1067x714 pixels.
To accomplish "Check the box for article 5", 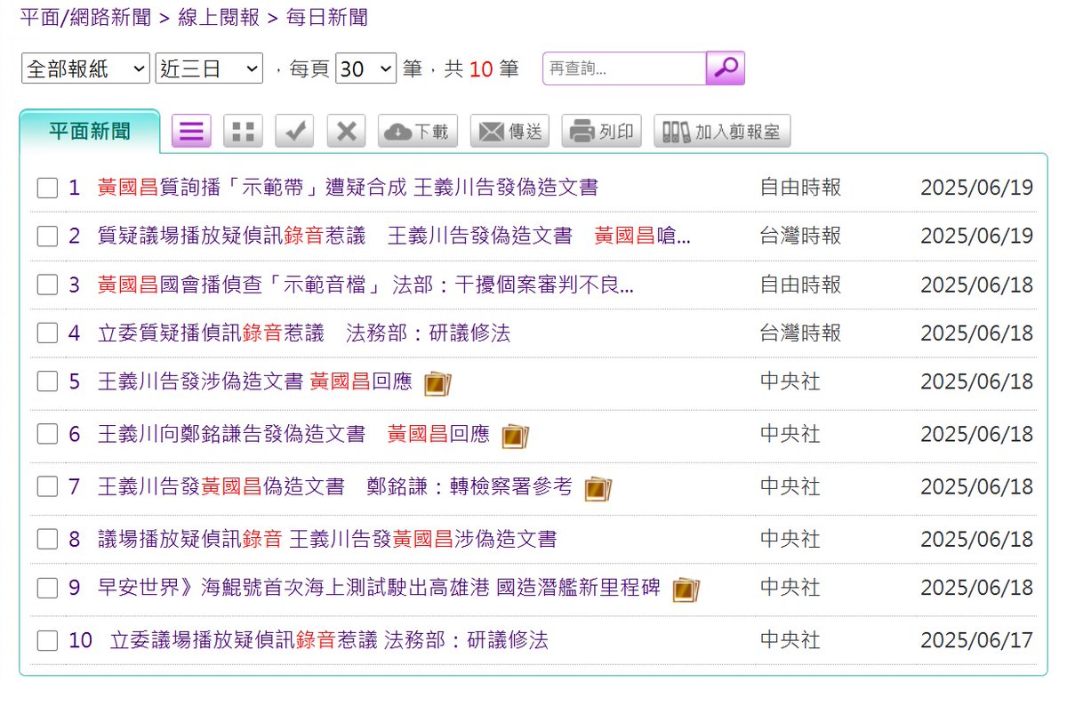I will (x=47, y=382).
